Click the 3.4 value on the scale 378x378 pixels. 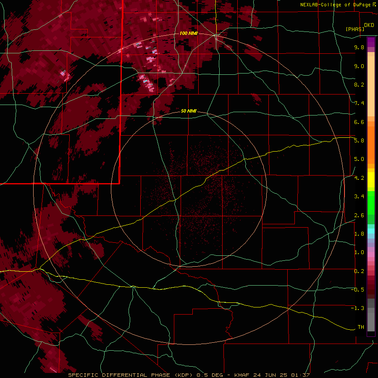[x=359, y=197]
